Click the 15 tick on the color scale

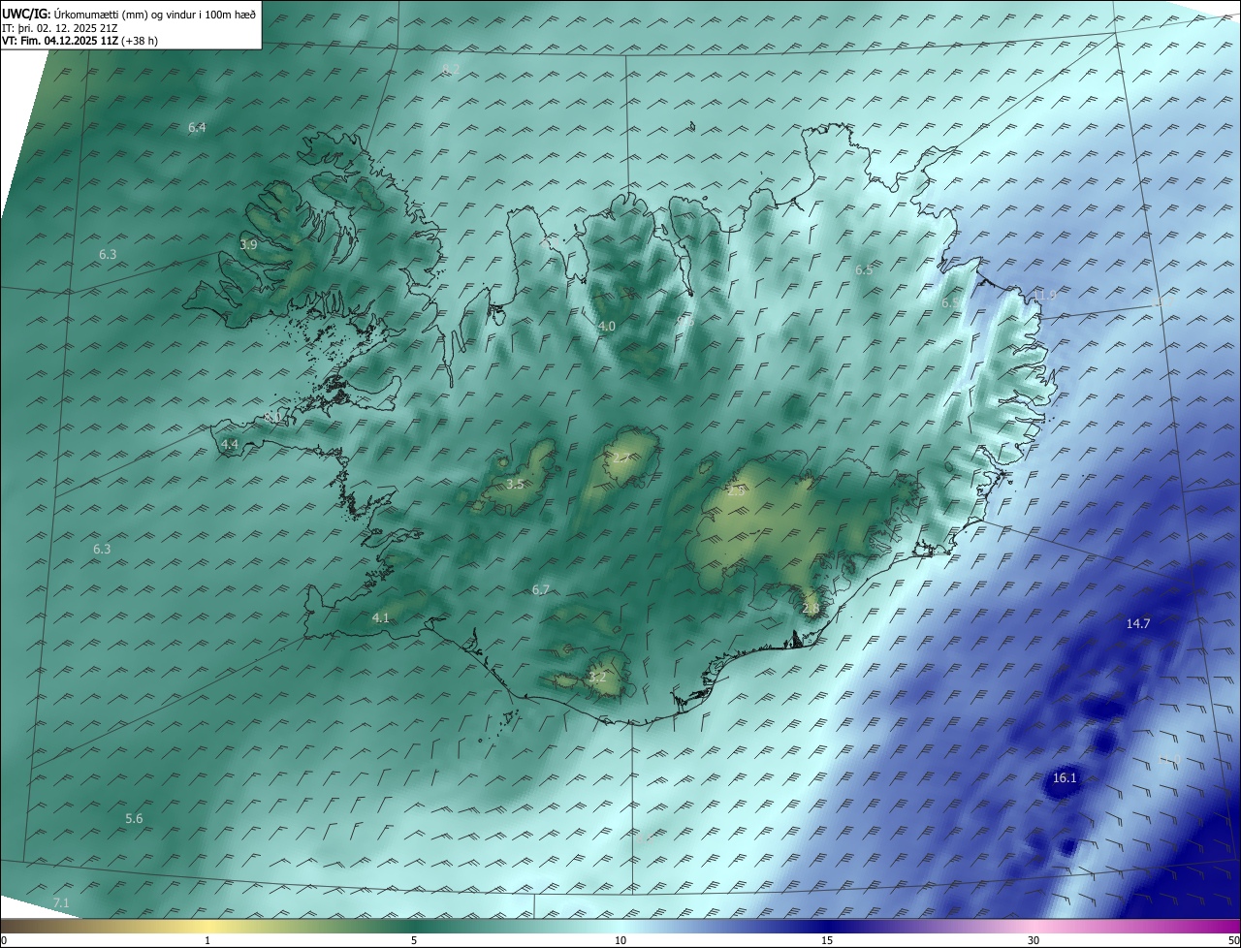pyautogui.click(x=827, y=940)
